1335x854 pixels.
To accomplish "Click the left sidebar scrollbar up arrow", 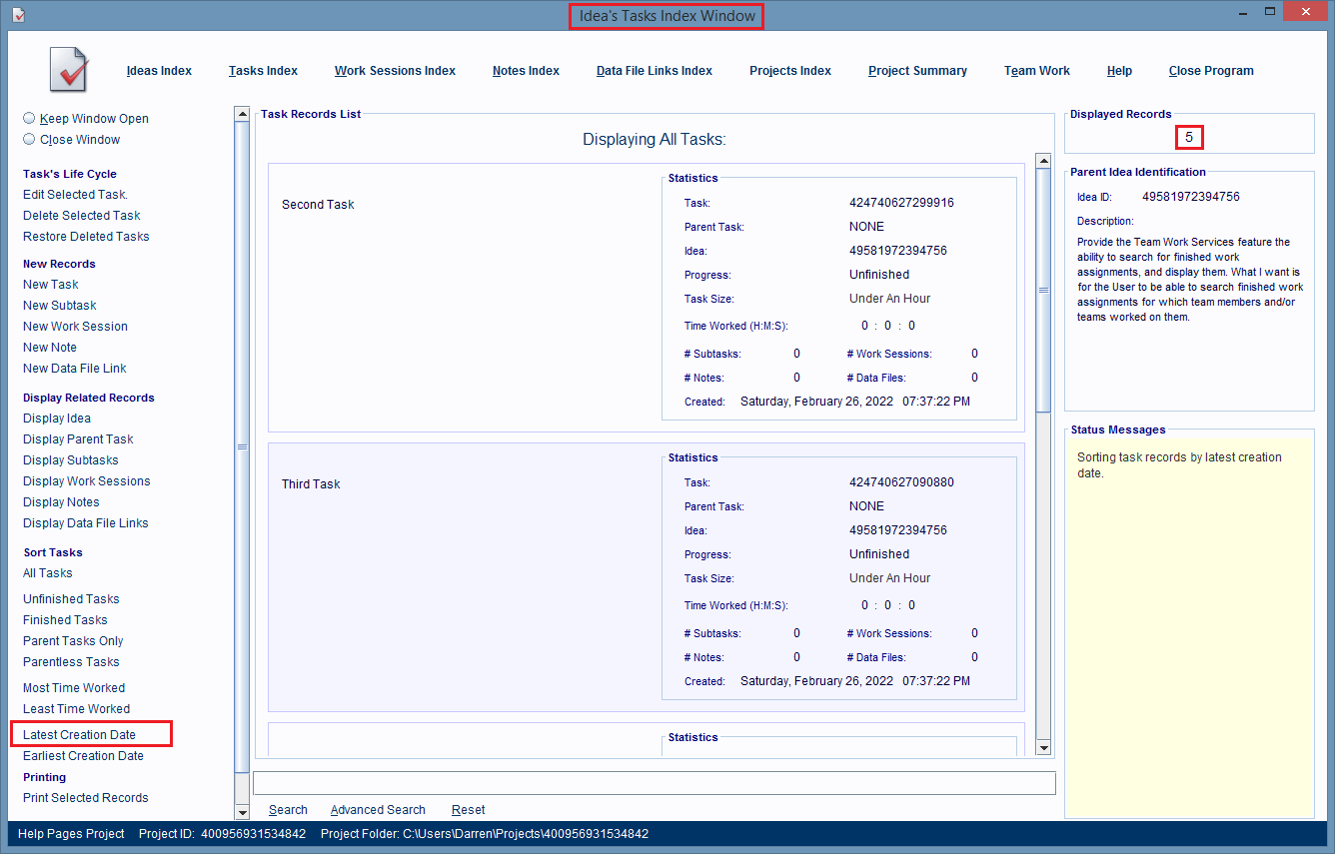I will coord(242,114).
